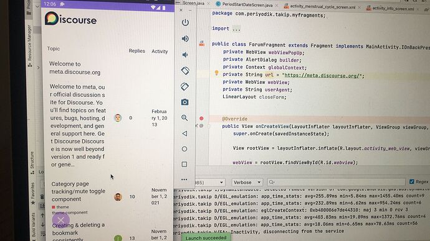Click the @Override annotation line
Viewport: 430px width, 241px height.
234,119
